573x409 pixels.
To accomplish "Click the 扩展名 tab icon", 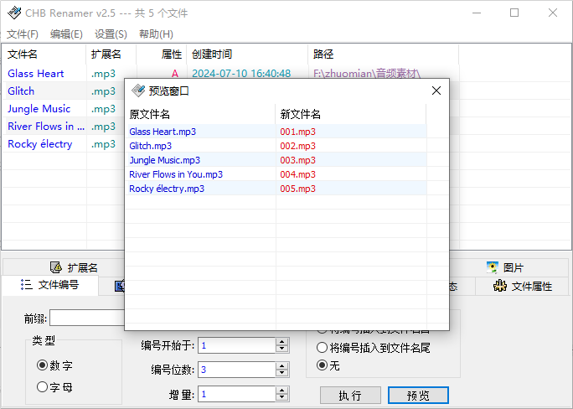I will pos(56,267).
